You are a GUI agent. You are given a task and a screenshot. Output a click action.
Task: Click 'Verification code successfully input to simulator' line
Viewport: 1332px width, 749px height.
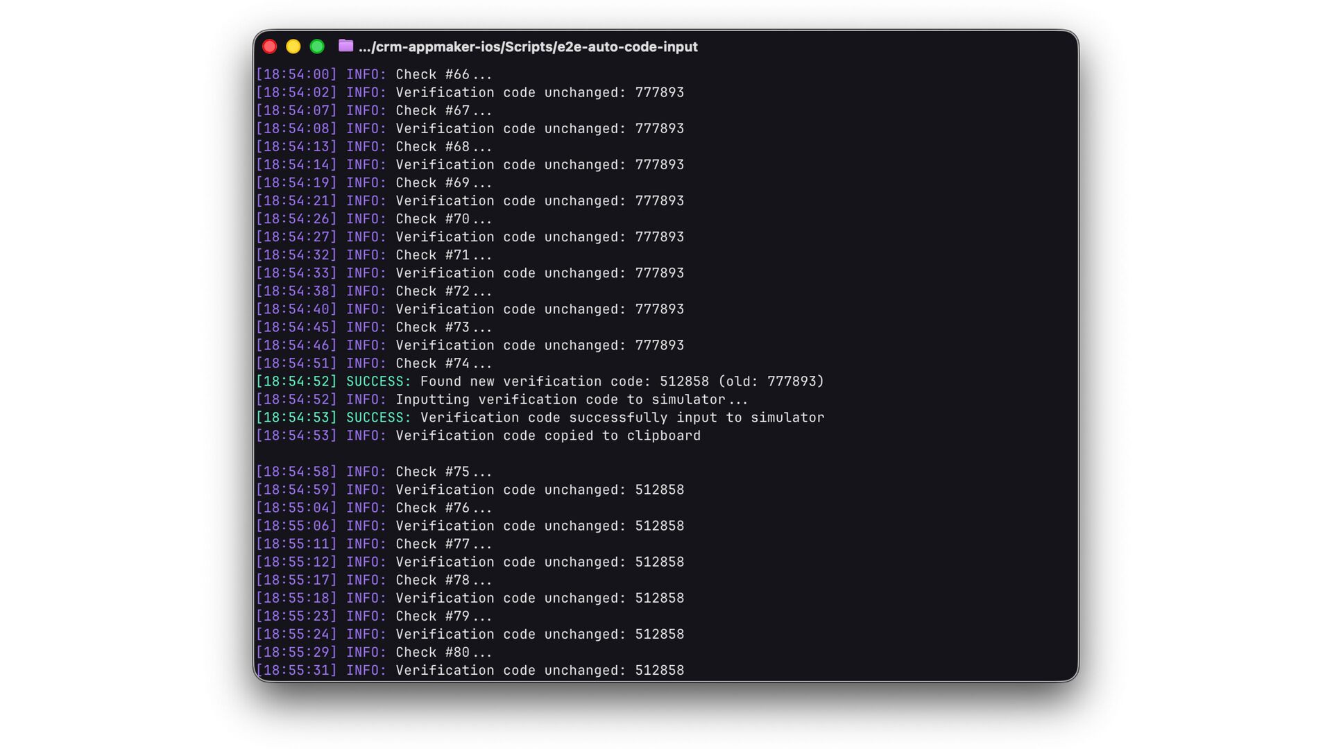[622, 417]
